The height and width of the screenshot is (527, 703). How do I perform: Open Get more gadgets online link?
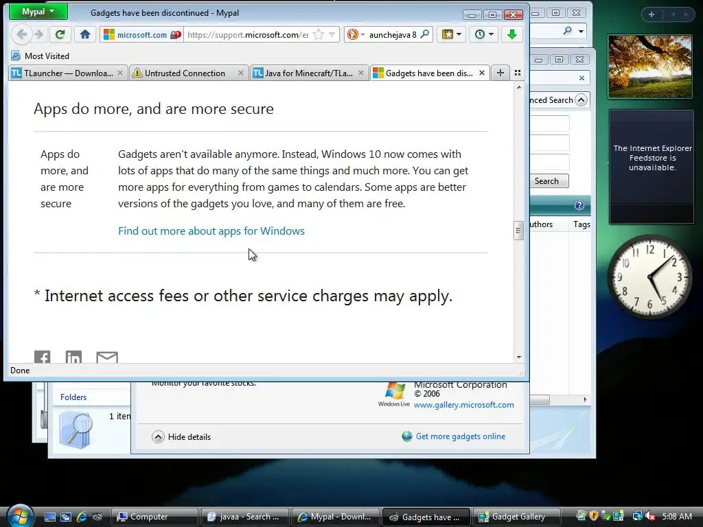coord(454,436)
